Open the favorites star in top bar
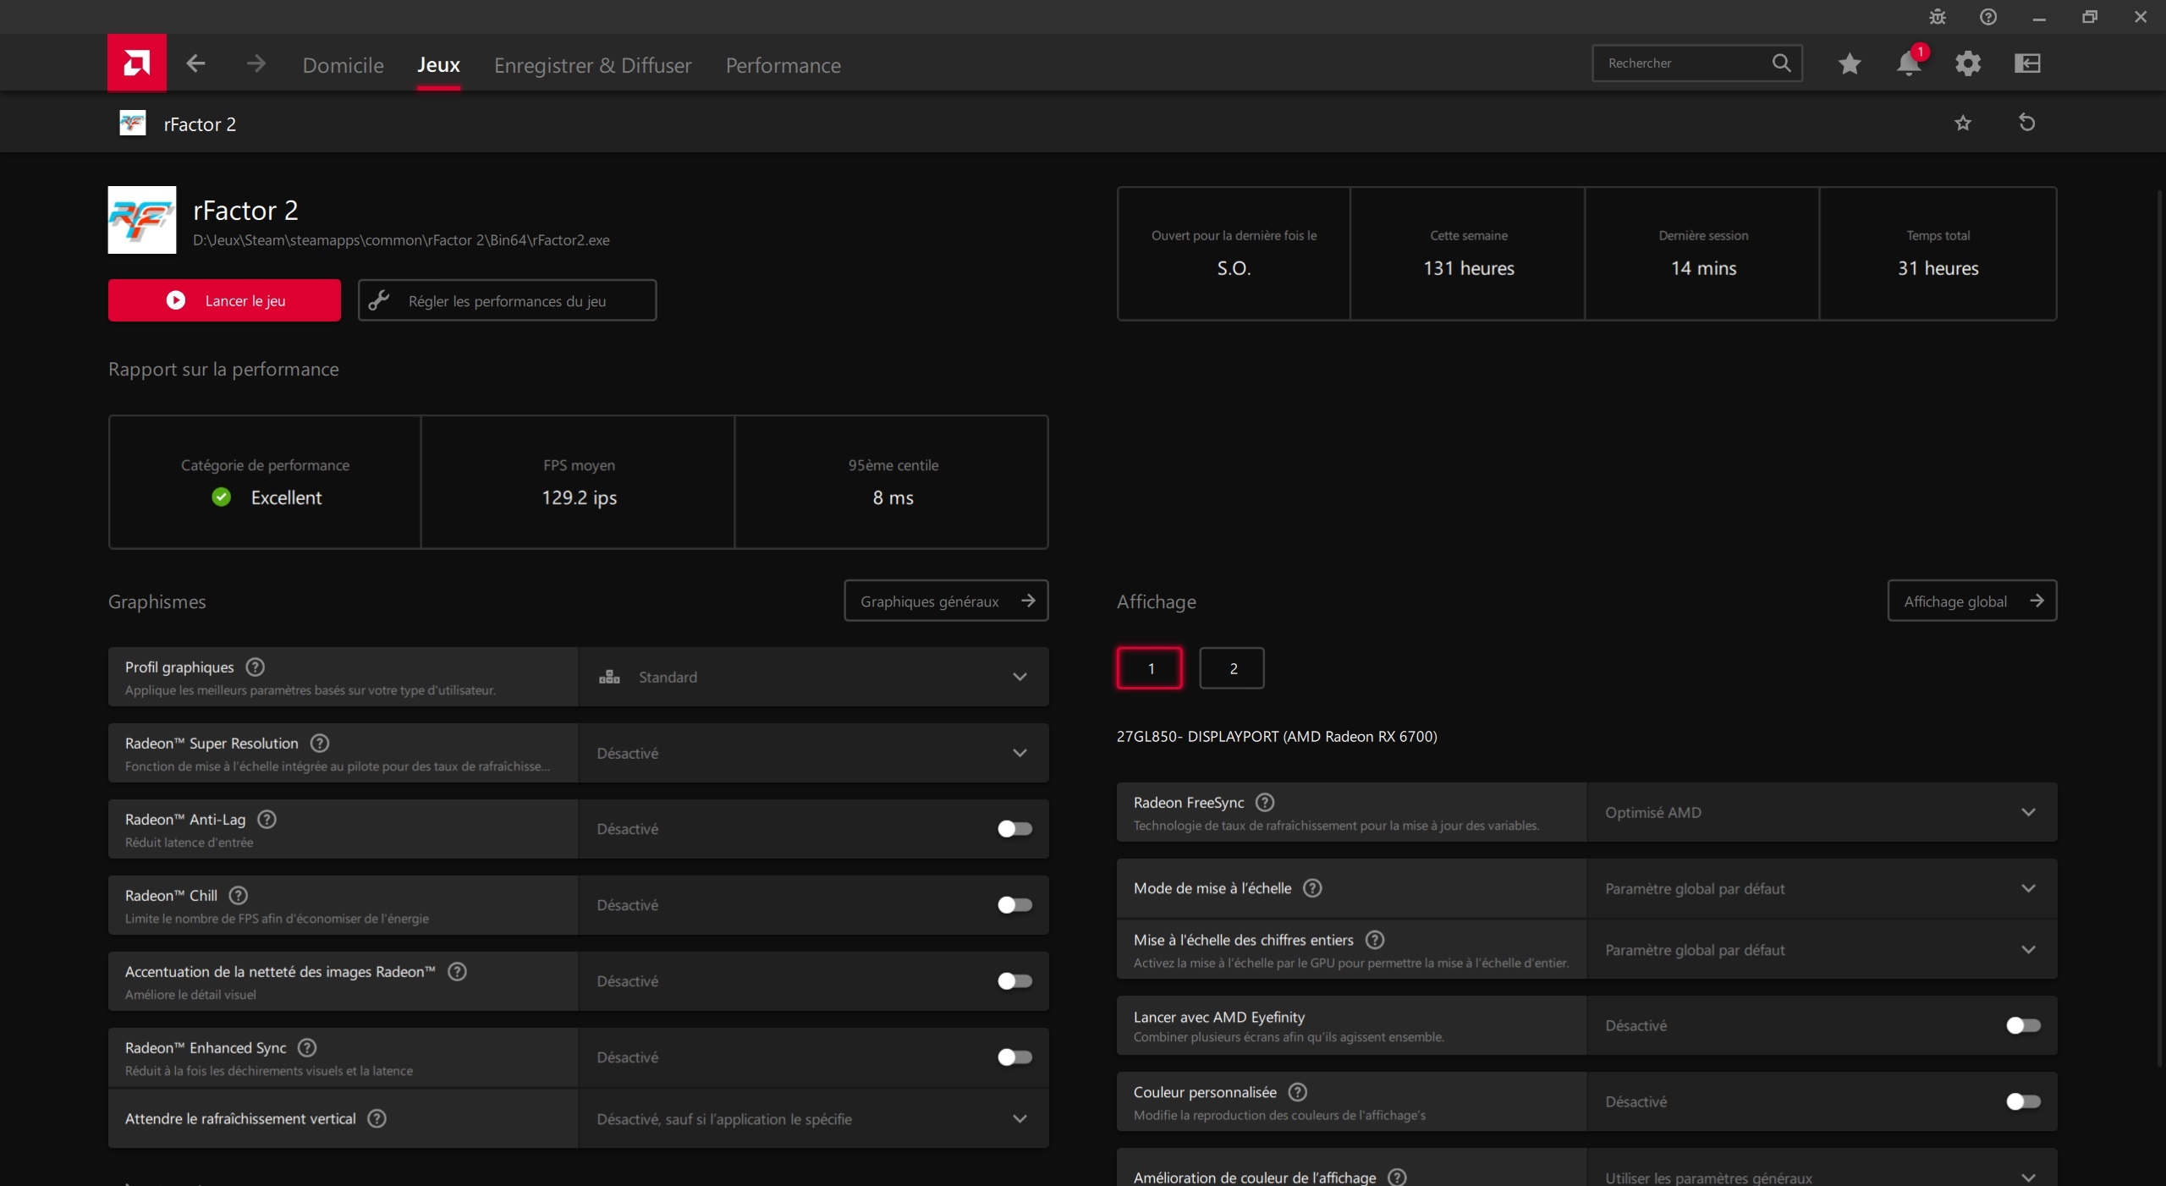 pyautogui.click(x=1850, y=63)
